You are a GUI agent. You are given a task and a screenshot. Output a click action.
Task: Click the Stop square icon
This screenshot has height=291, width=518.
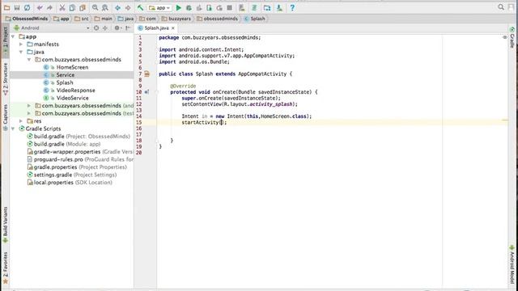click(x=230, y=7)
